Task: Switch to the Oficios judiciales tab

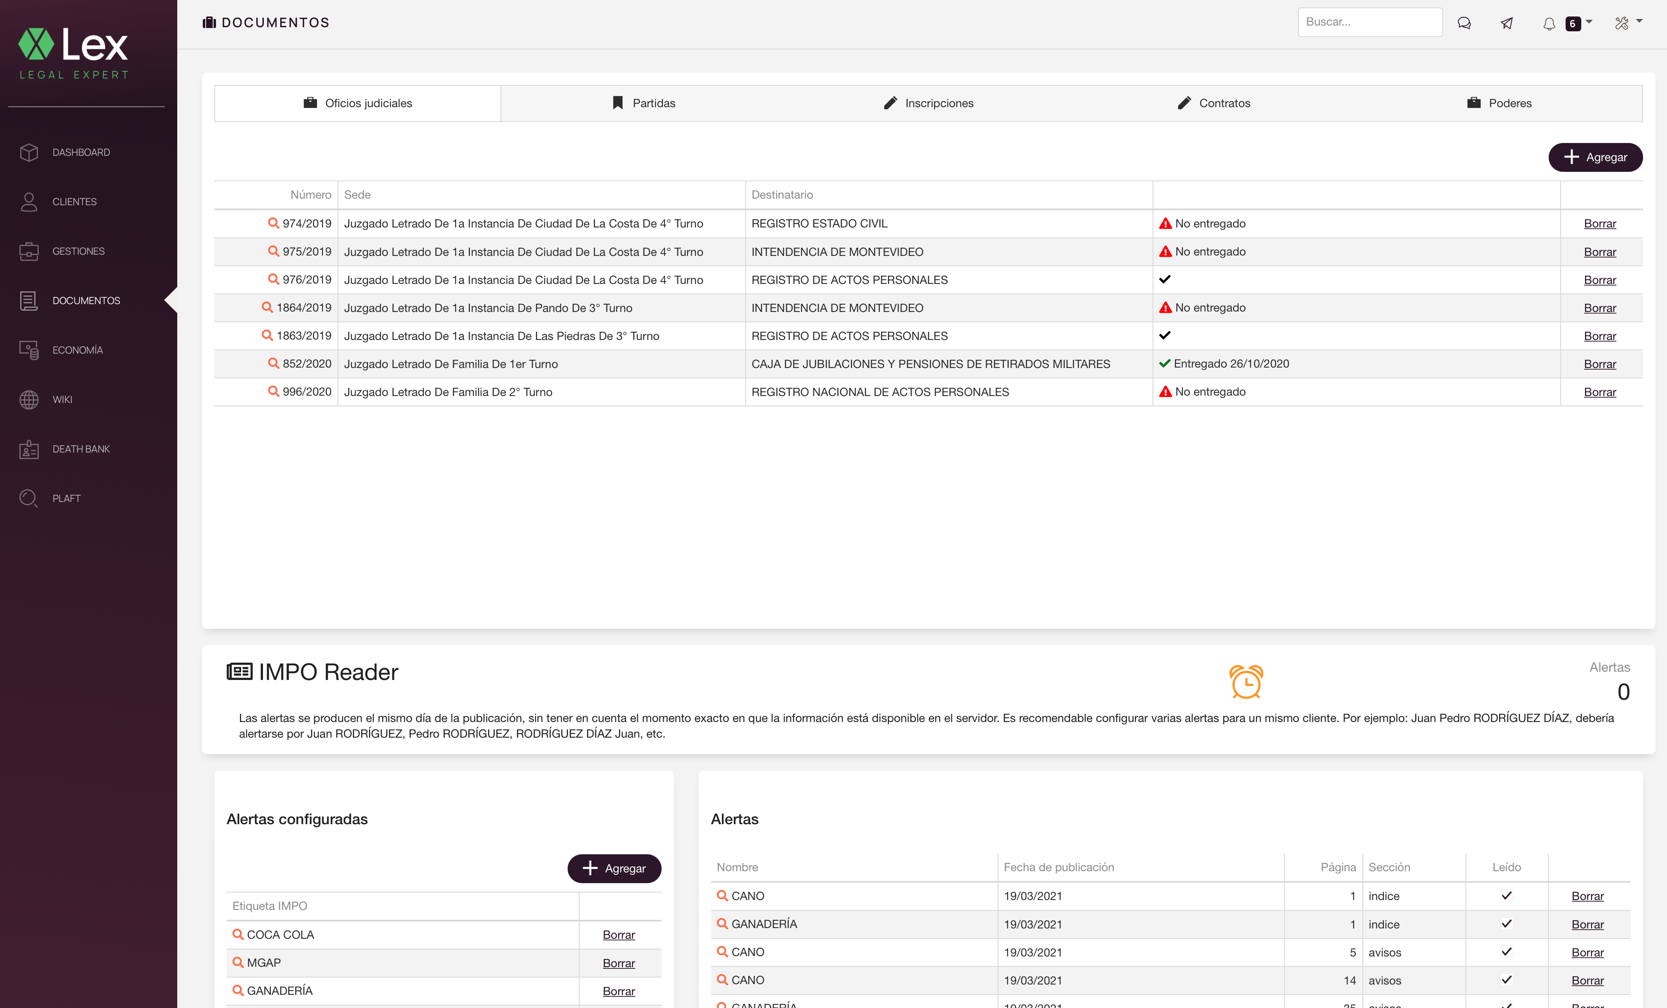Action: (358, 103)
